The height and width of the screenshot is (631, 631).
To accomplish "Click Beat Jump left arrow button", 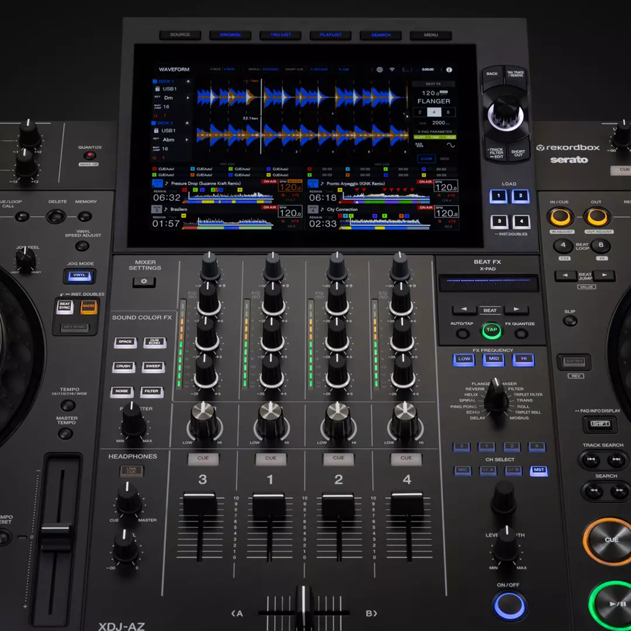I will (565, 275).
